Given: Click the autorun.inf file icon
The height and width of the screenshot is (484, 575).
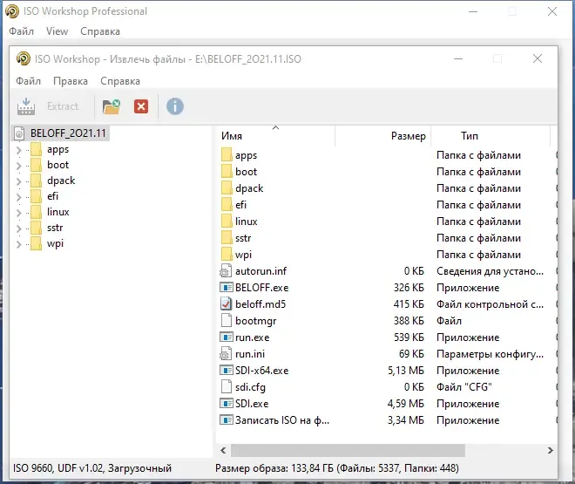Looking at the screenshot, I should tap(226, 271).
